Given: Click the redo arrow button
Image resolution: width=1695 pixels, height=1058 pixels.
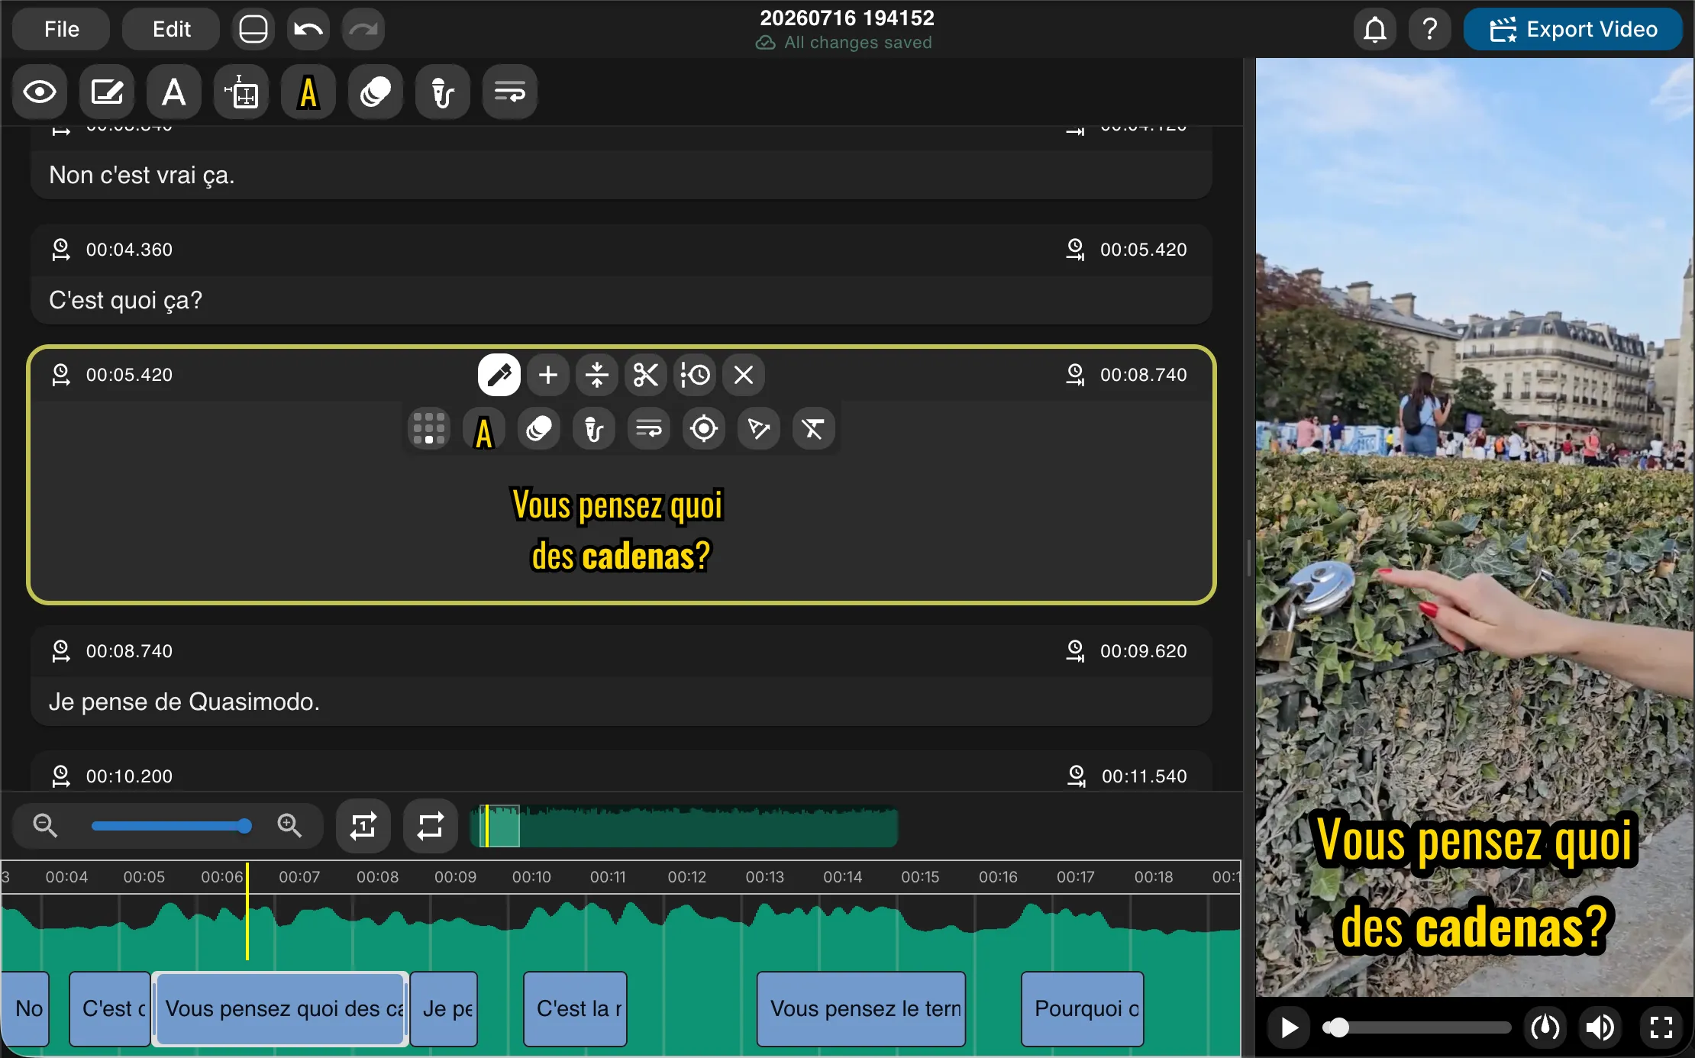Looking at the screenshot, I should pyautogui.click(x=363, y=29).
